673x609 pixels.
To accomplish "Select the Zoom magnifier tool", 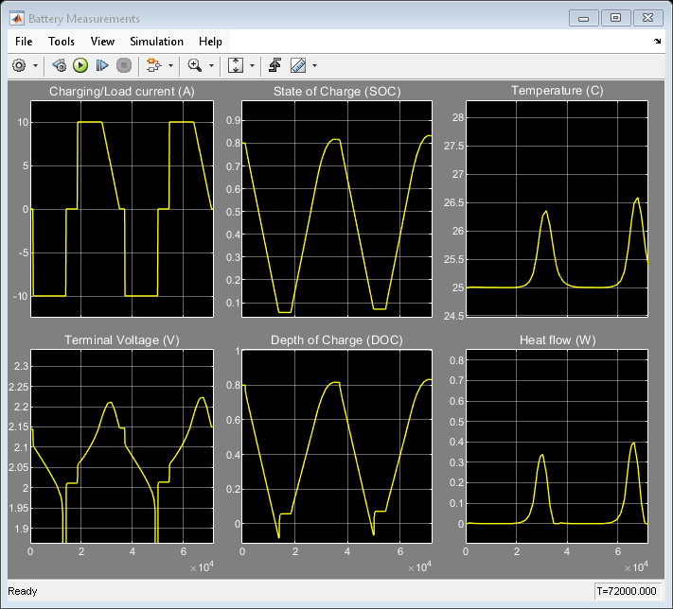I will tap(195, 65).
